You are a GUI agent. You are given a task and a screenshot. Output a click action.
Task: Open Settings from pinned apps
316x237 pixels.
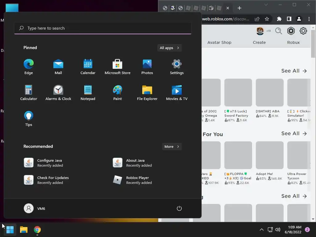click(177, 67)
